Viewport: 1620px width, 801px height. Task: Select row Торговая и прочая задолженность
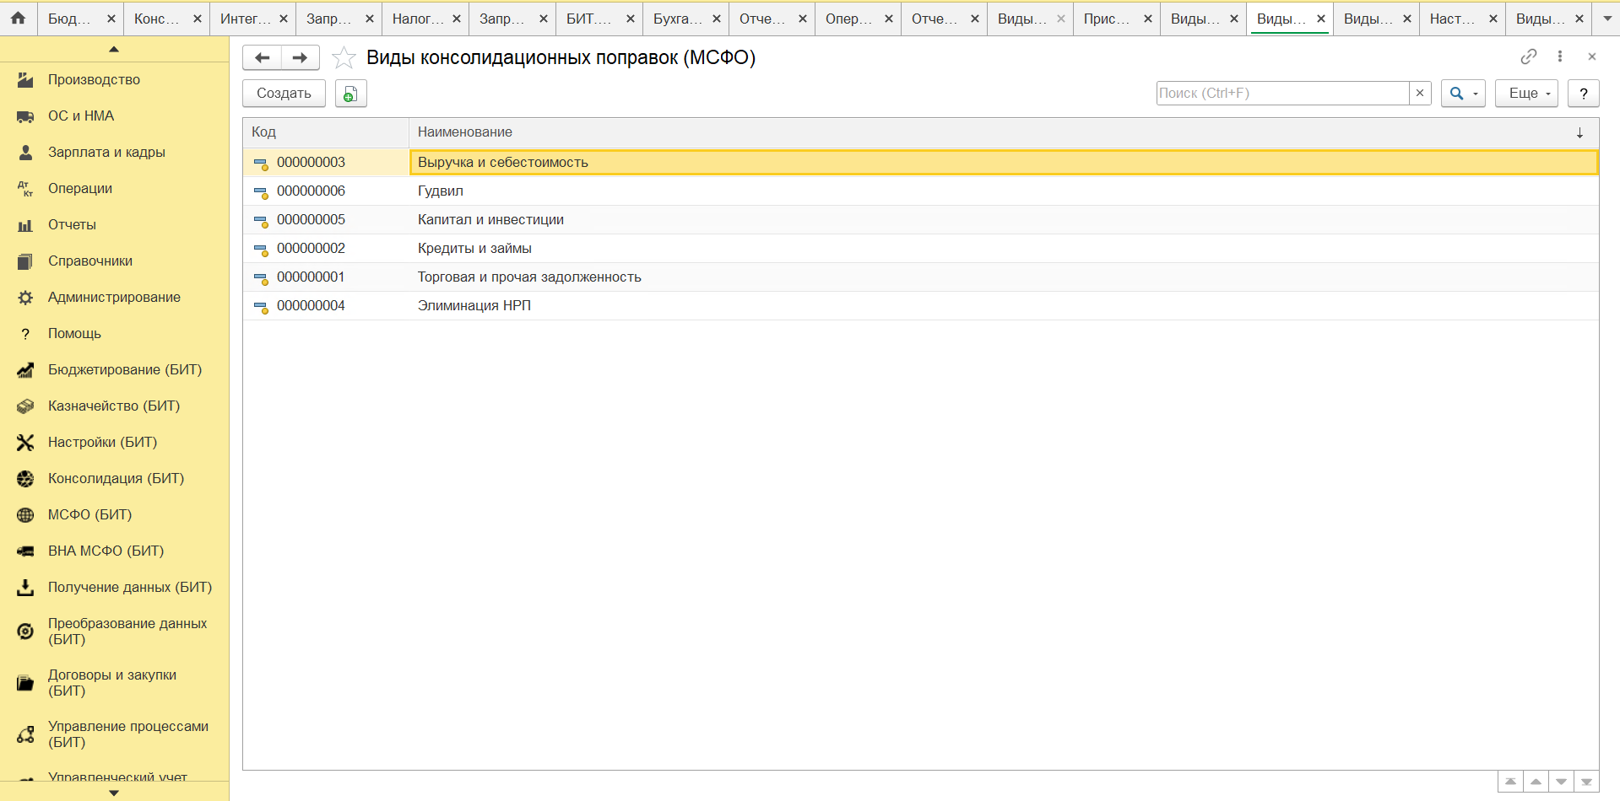[921, 277]
